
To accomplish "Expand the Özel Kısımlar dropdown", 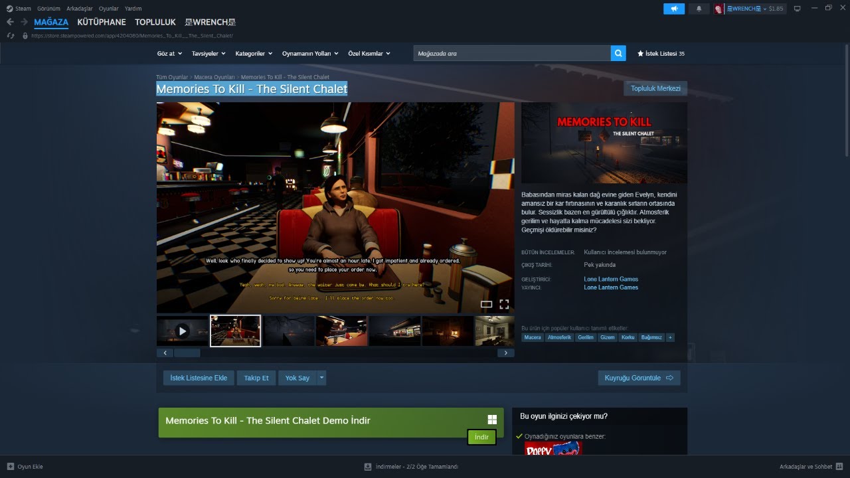I will [369, 53].
